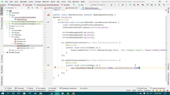
Task: Click the Collapse All icon in Project panel
Action: 32,8
